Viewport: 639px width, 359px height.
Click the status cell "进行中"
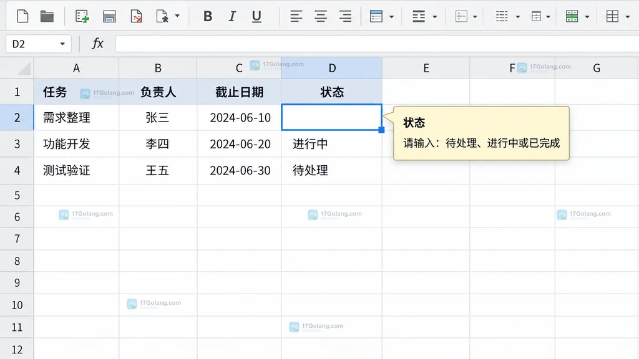tap(332, 144)
